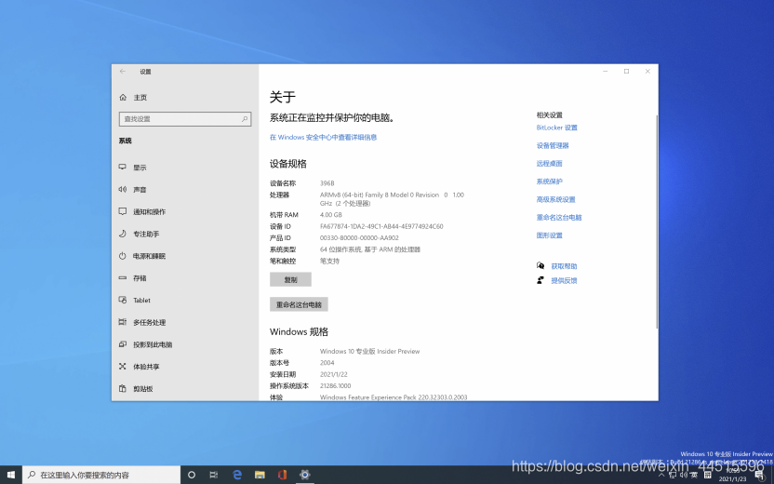
Task: Open Task View on taskbar
Action: pos(214,475)
